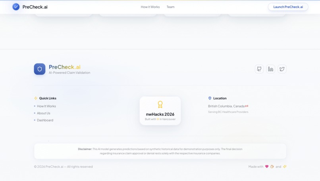Image resolution: width=320 pixels, height=181 pixels.
Task: Click the 2026 copyright notice text
Action: pyautogui.click(x=63, y=166)
